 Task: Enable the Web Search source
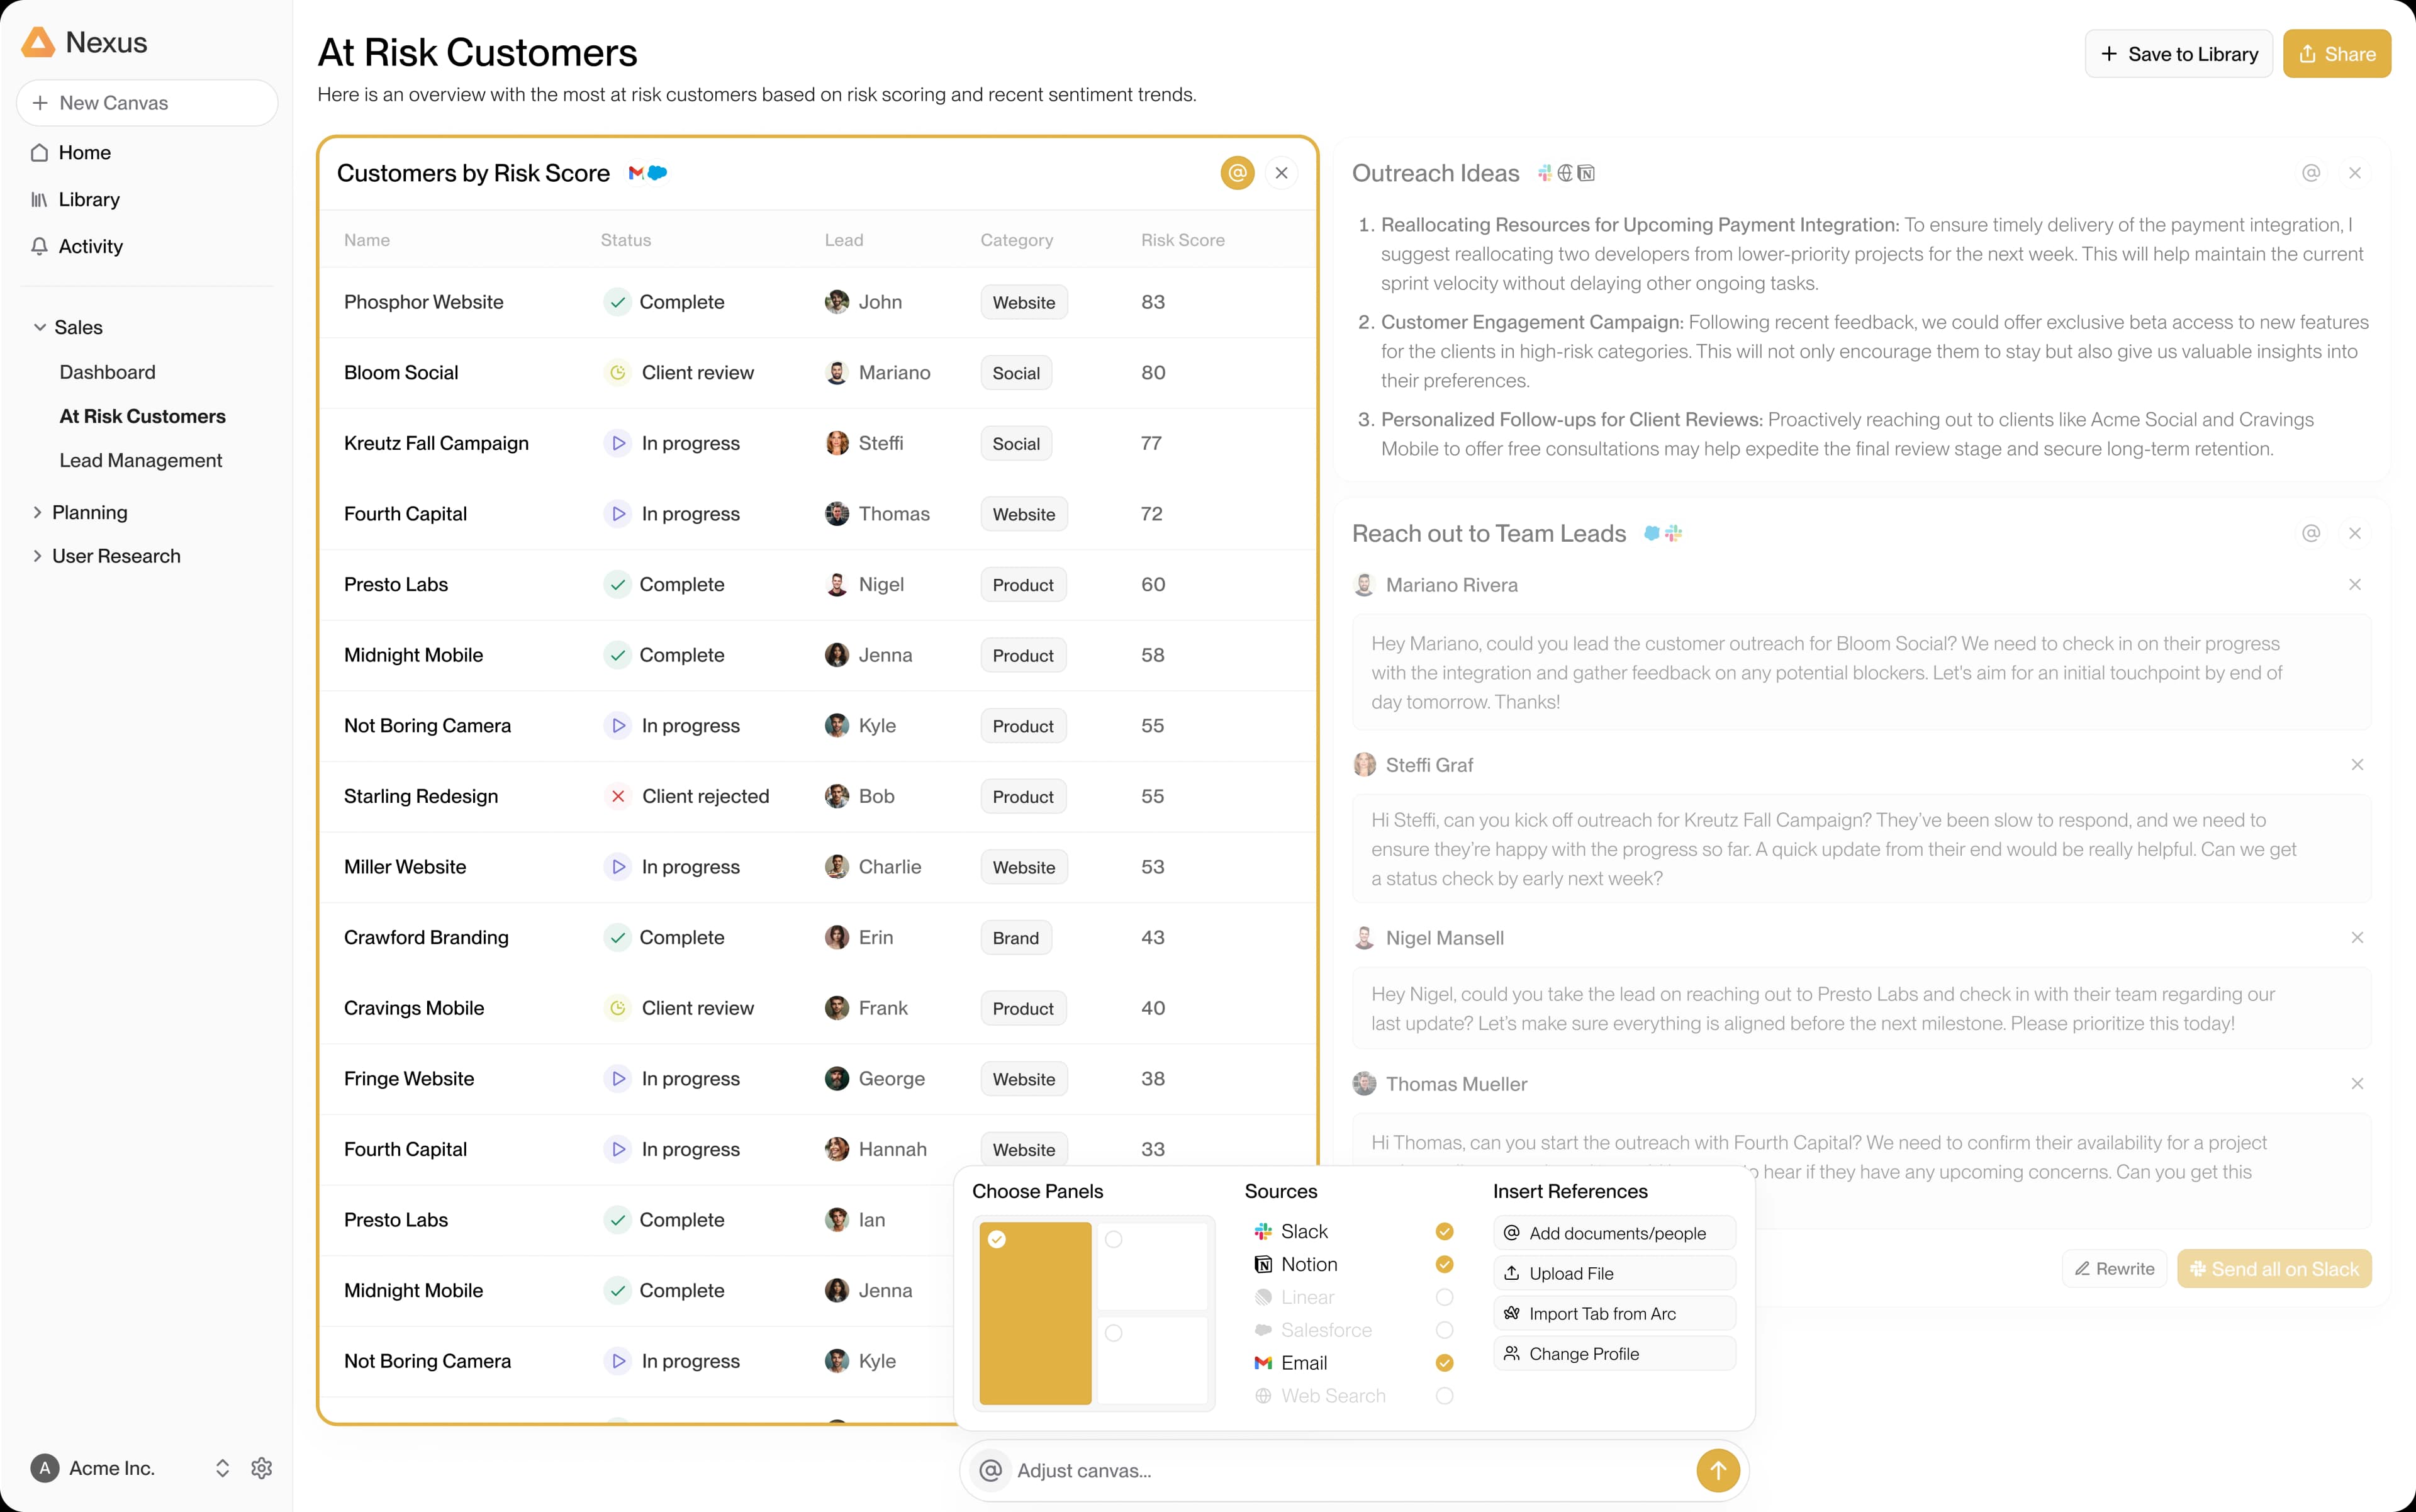coord(1444,1396)
